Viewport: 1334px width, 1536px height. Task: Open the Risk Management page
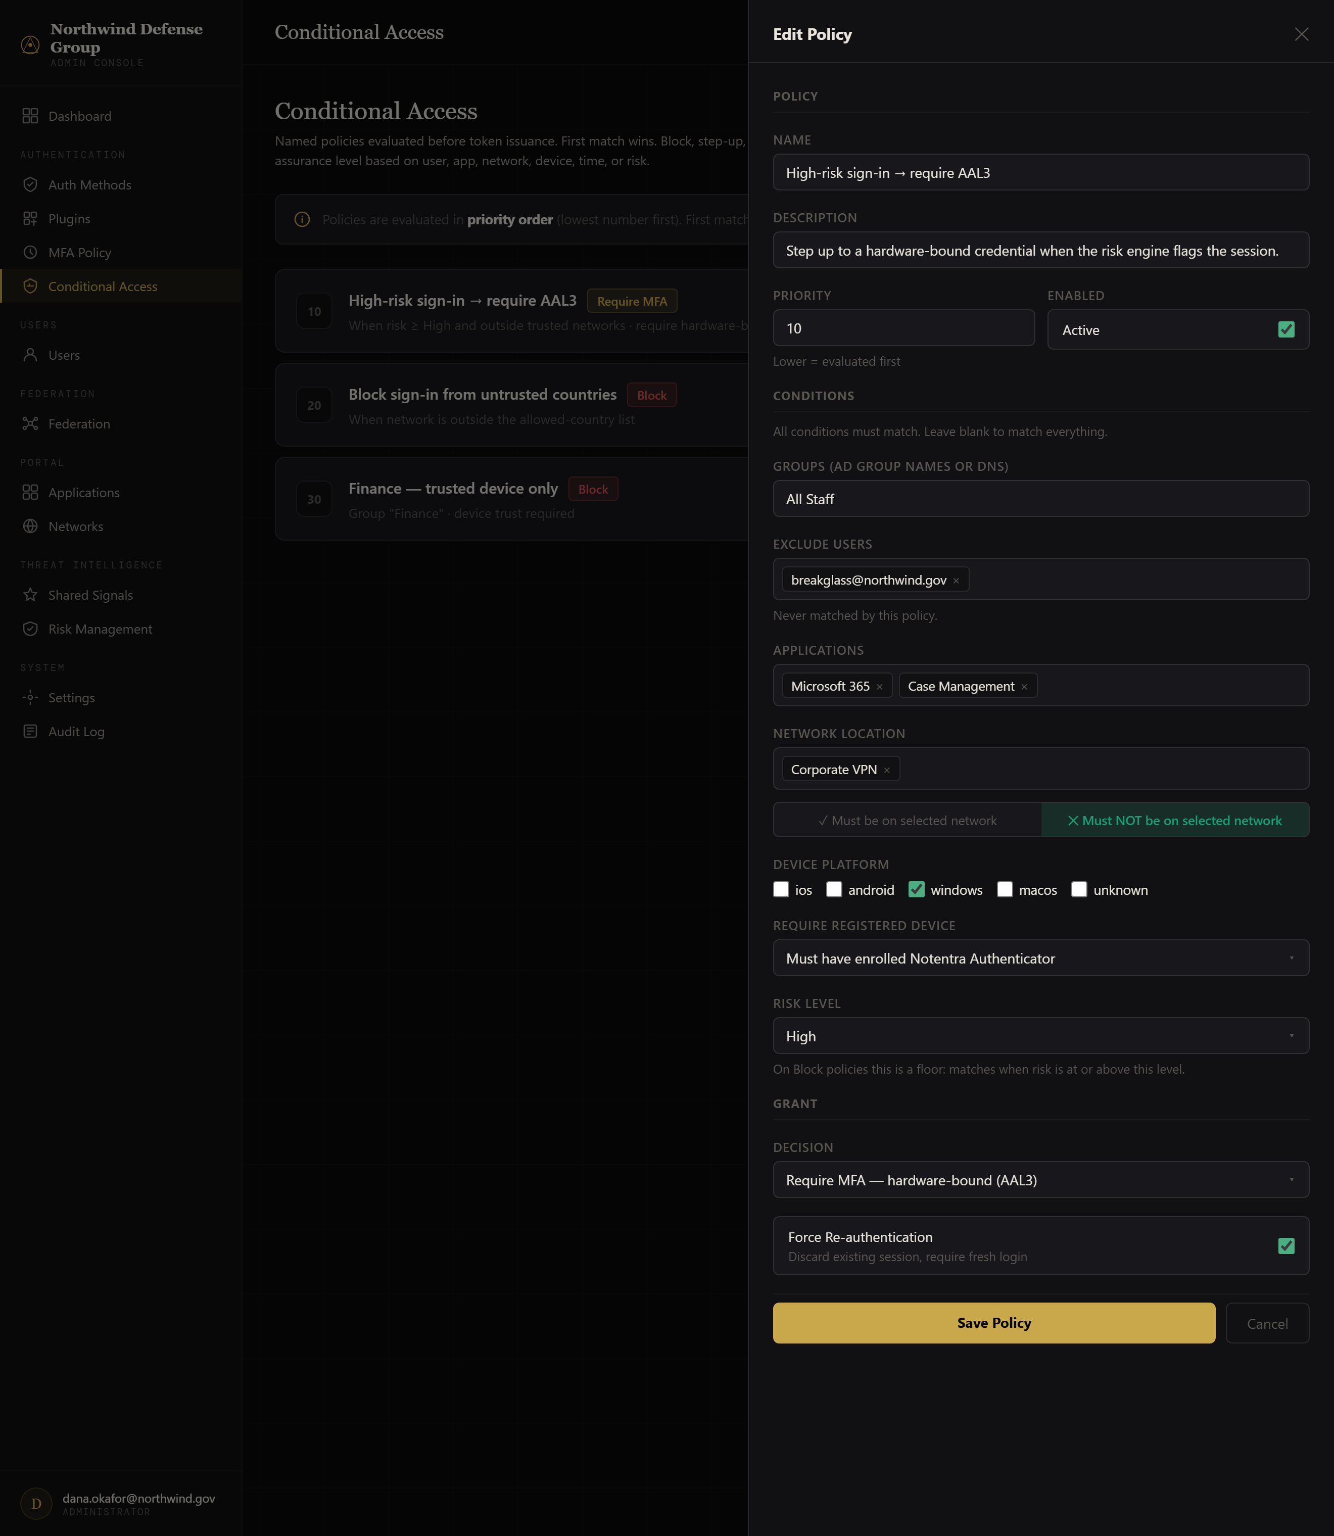121,629
